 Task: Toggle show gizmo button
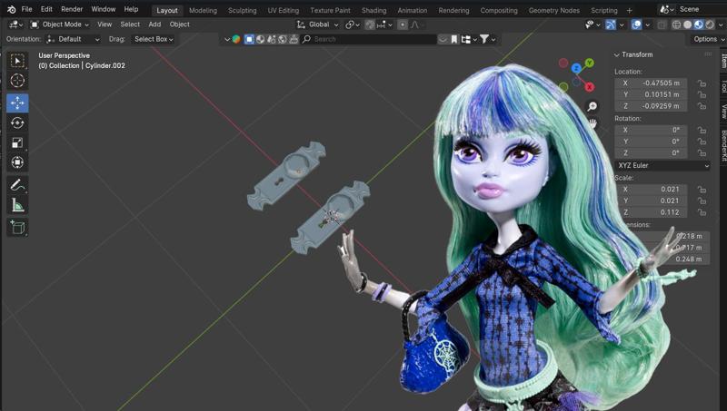click(611, 24)
